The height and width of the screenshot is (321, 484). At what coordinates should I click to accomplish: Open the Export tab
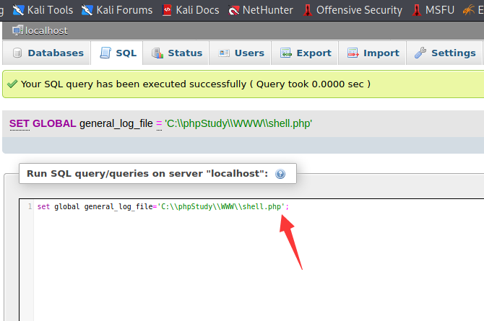(305, 53)
